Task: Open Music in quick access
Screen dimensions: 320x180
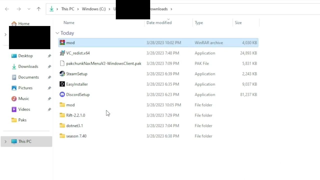Action: pyautogui.click(x=23, y=99)
